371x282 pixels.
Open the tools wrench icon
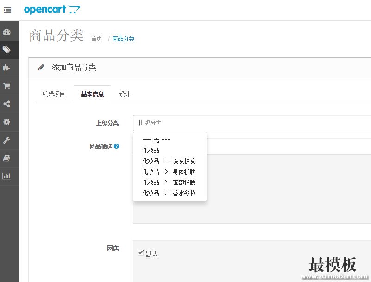pos(7,140)
